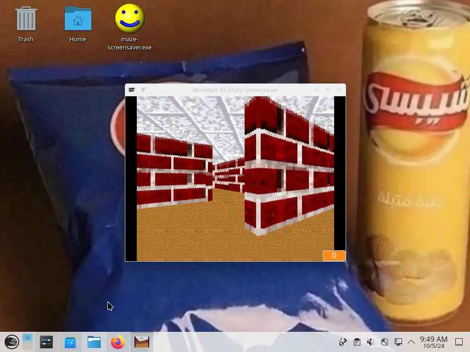Open System Settings from taskbar
Viewport: 470px width, 352px height.
click(46, 342)
